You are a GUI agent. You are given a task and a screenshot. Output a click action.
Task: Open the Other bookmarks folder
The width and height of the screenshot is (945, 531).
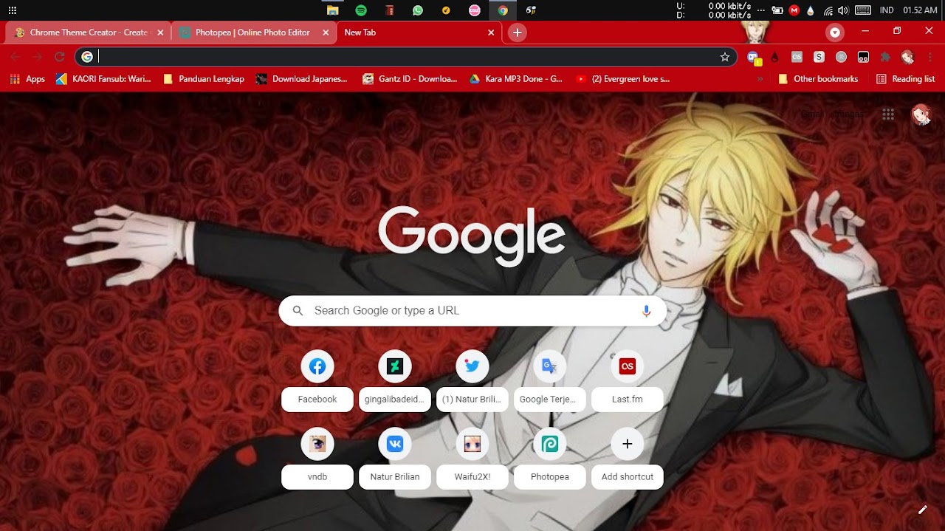pyautogui.click(x=818, y=79)
